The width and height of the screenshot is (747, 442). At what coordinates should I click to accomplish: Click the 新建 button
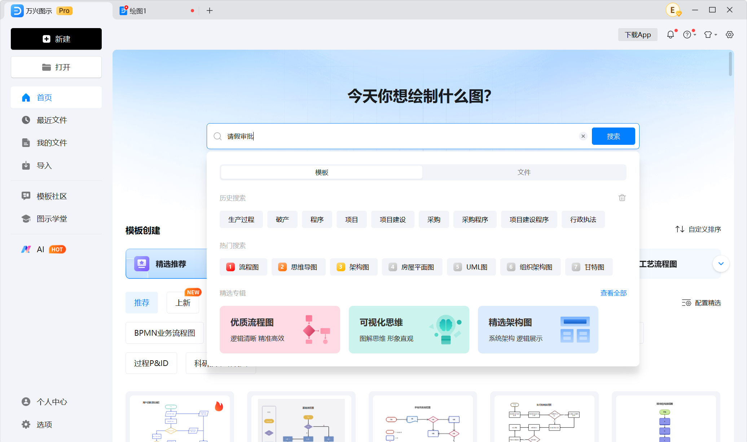click(56, 39)
